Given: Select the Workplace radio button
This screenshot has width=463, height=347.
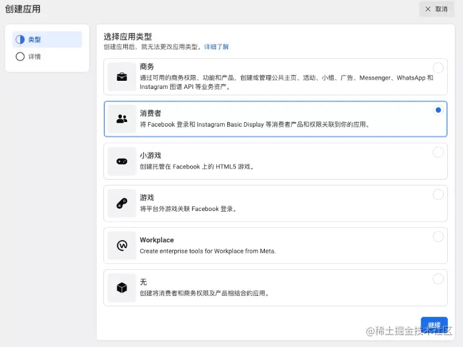Looking at the screenshot, I should point(438,237).
